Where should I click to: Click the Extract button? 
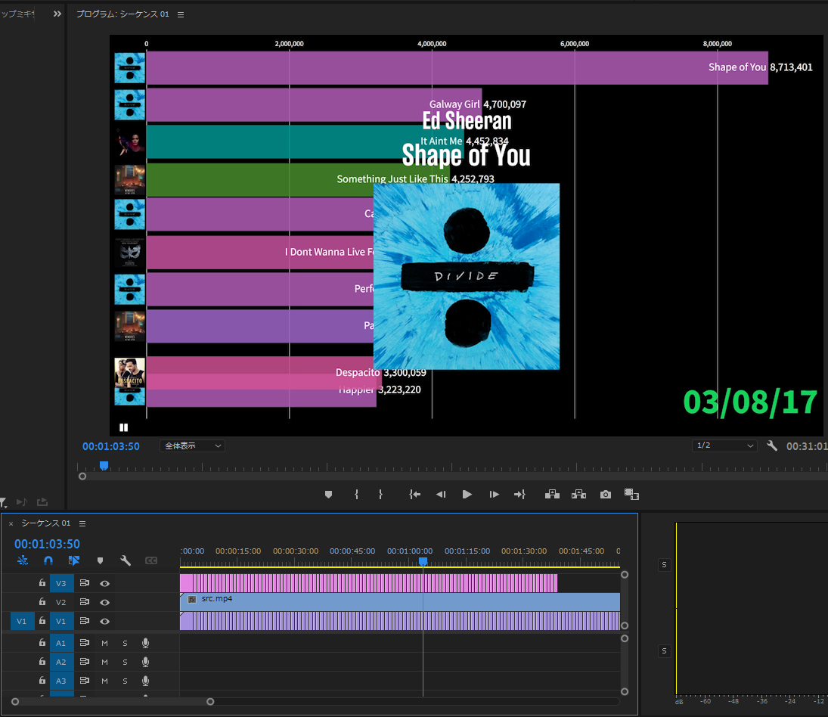pos(578,495)
